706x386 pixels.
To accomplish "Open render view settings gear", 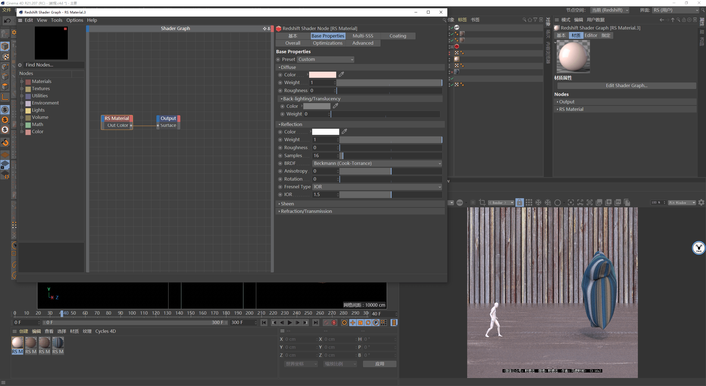I will click(701, 203).
